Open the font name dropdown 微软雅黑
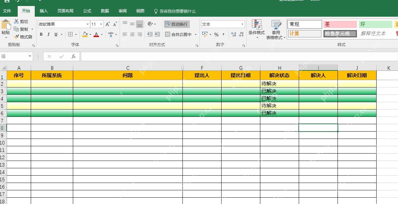The height and width of the screenshot is (204, 398). click(88, 24)
